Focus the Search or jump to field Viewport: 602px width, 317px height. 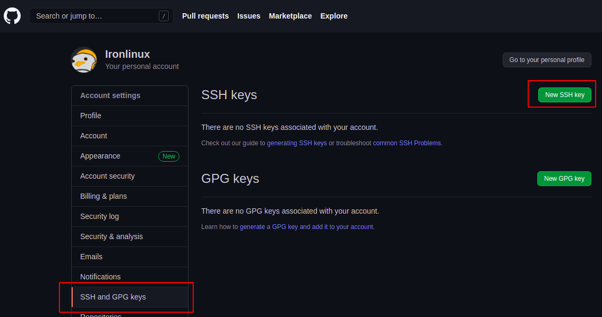click(96, 16)
